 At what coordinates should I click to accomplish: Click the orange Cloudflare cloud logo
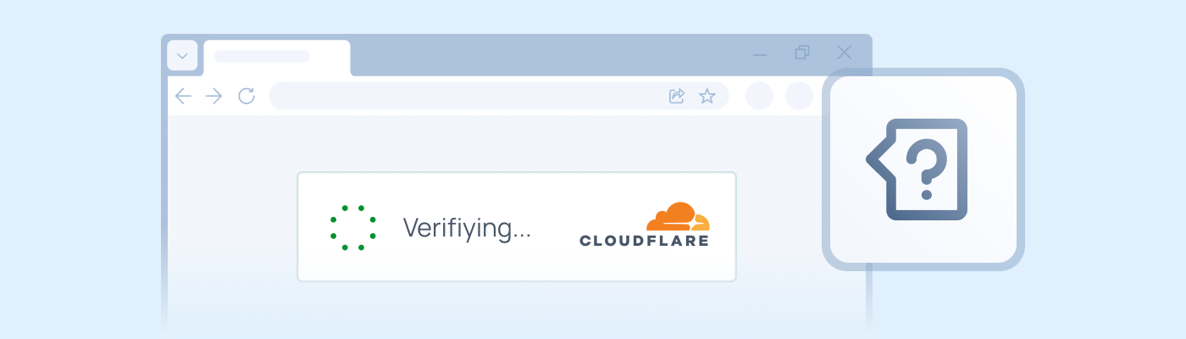pos(678,217)
